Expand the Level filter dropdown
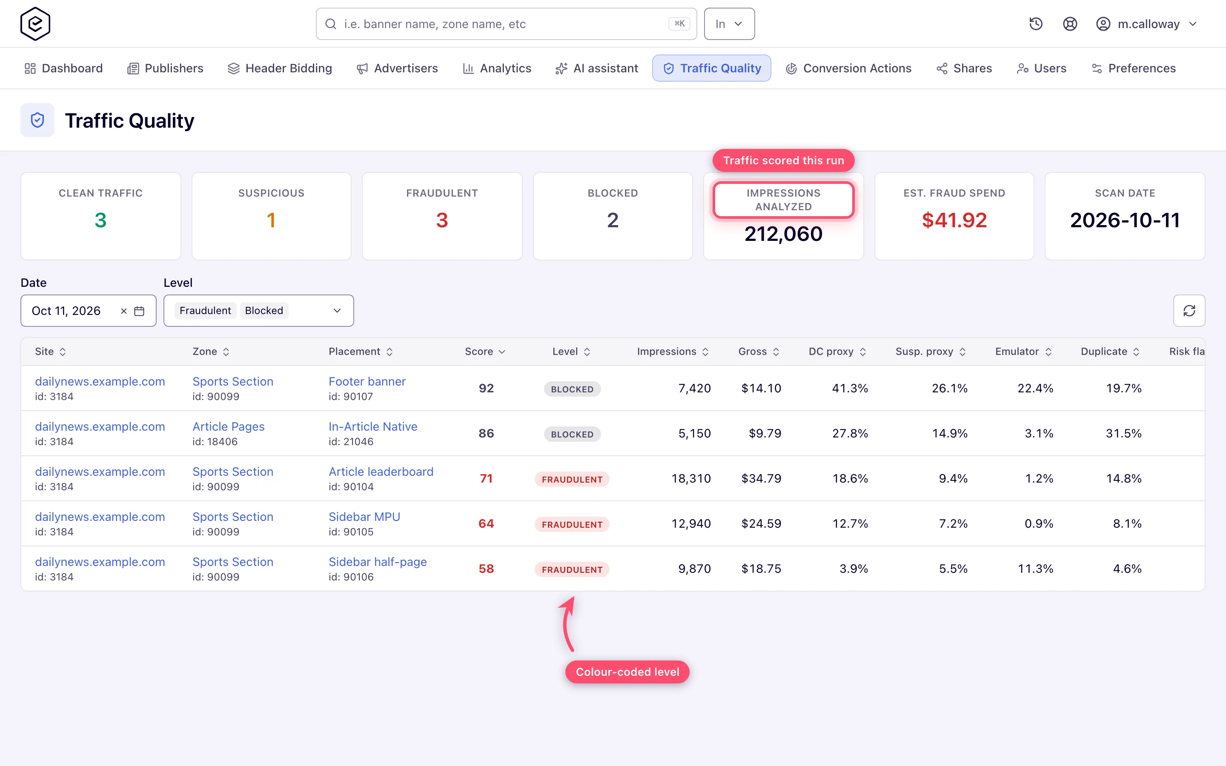Viewport: 1226px width, 766px height. point(258,311)
